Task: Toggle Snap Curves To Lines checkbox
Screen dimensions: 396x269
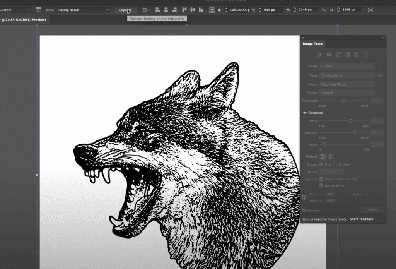Action: [x=321, y=179]
